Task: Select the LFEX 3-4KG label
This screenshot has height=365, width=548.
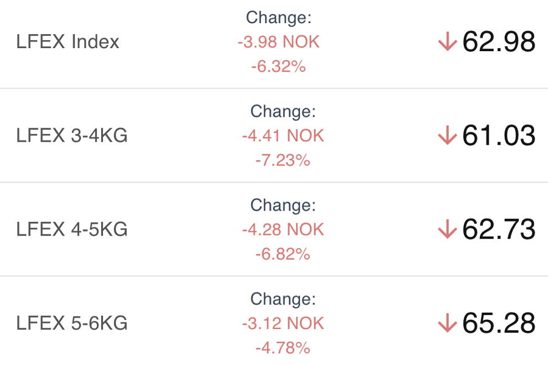Action: (x=72, y=136)
